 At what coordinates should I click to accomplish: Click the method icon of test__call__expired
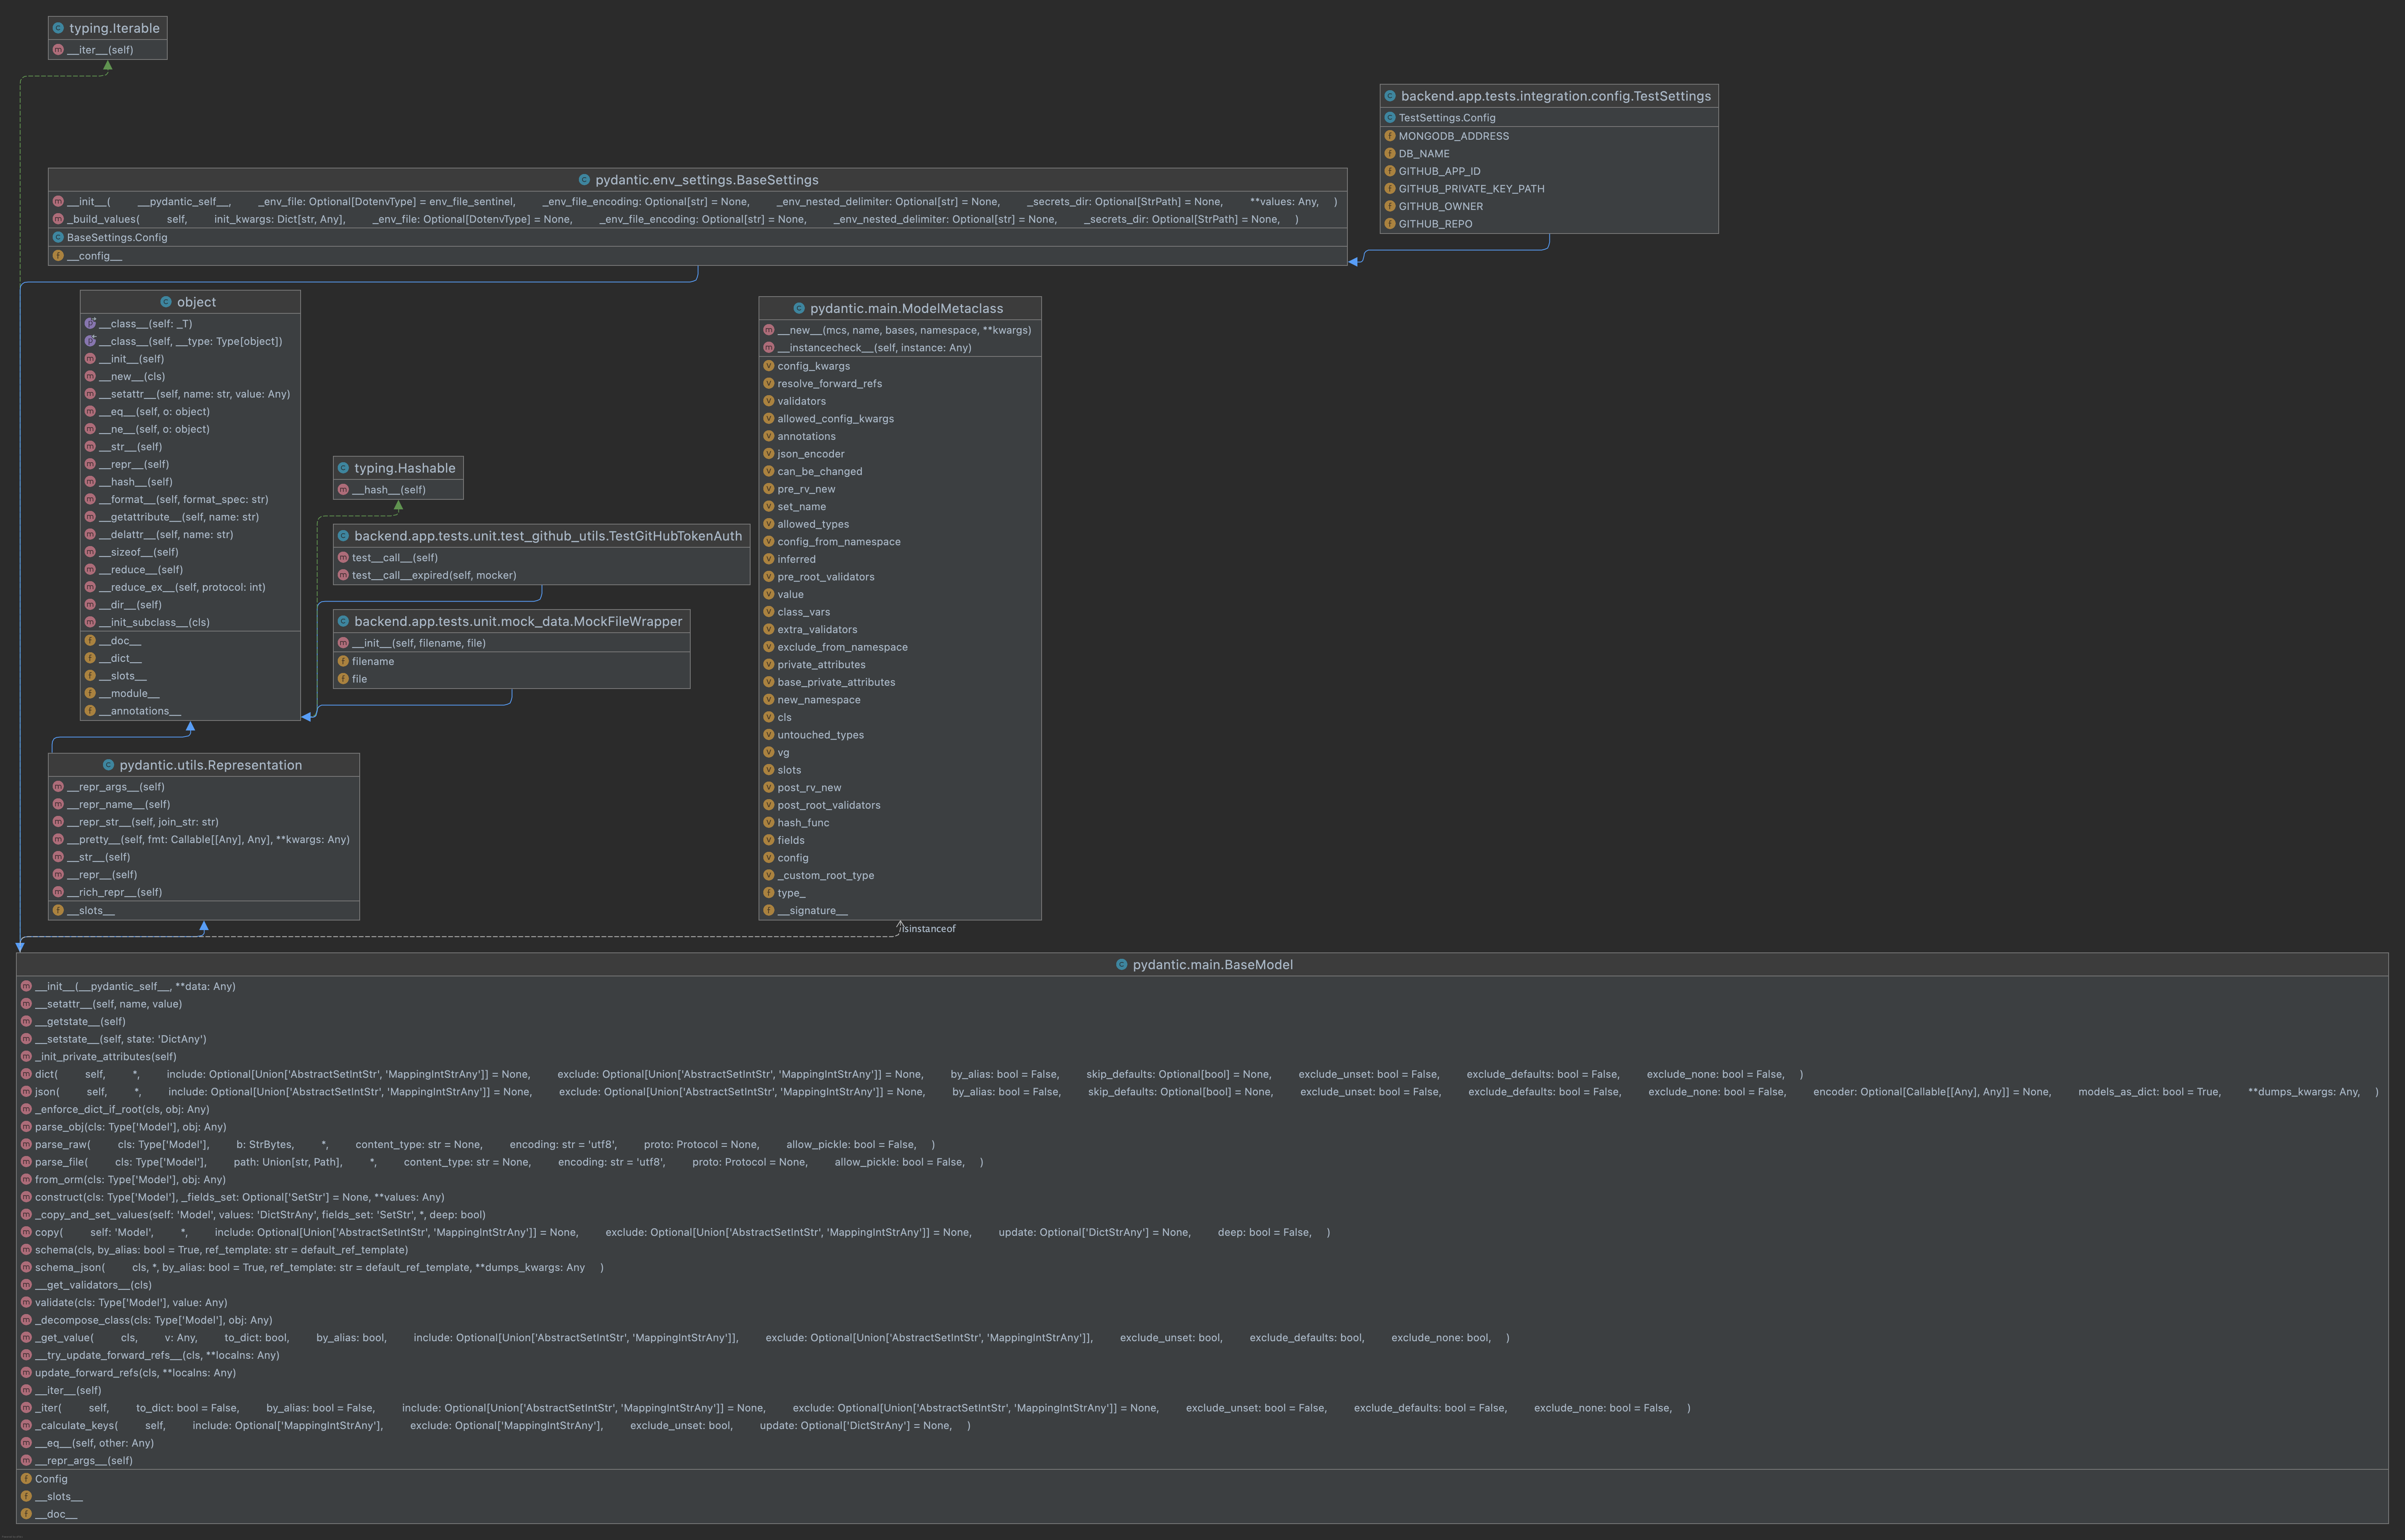(343, 575)
